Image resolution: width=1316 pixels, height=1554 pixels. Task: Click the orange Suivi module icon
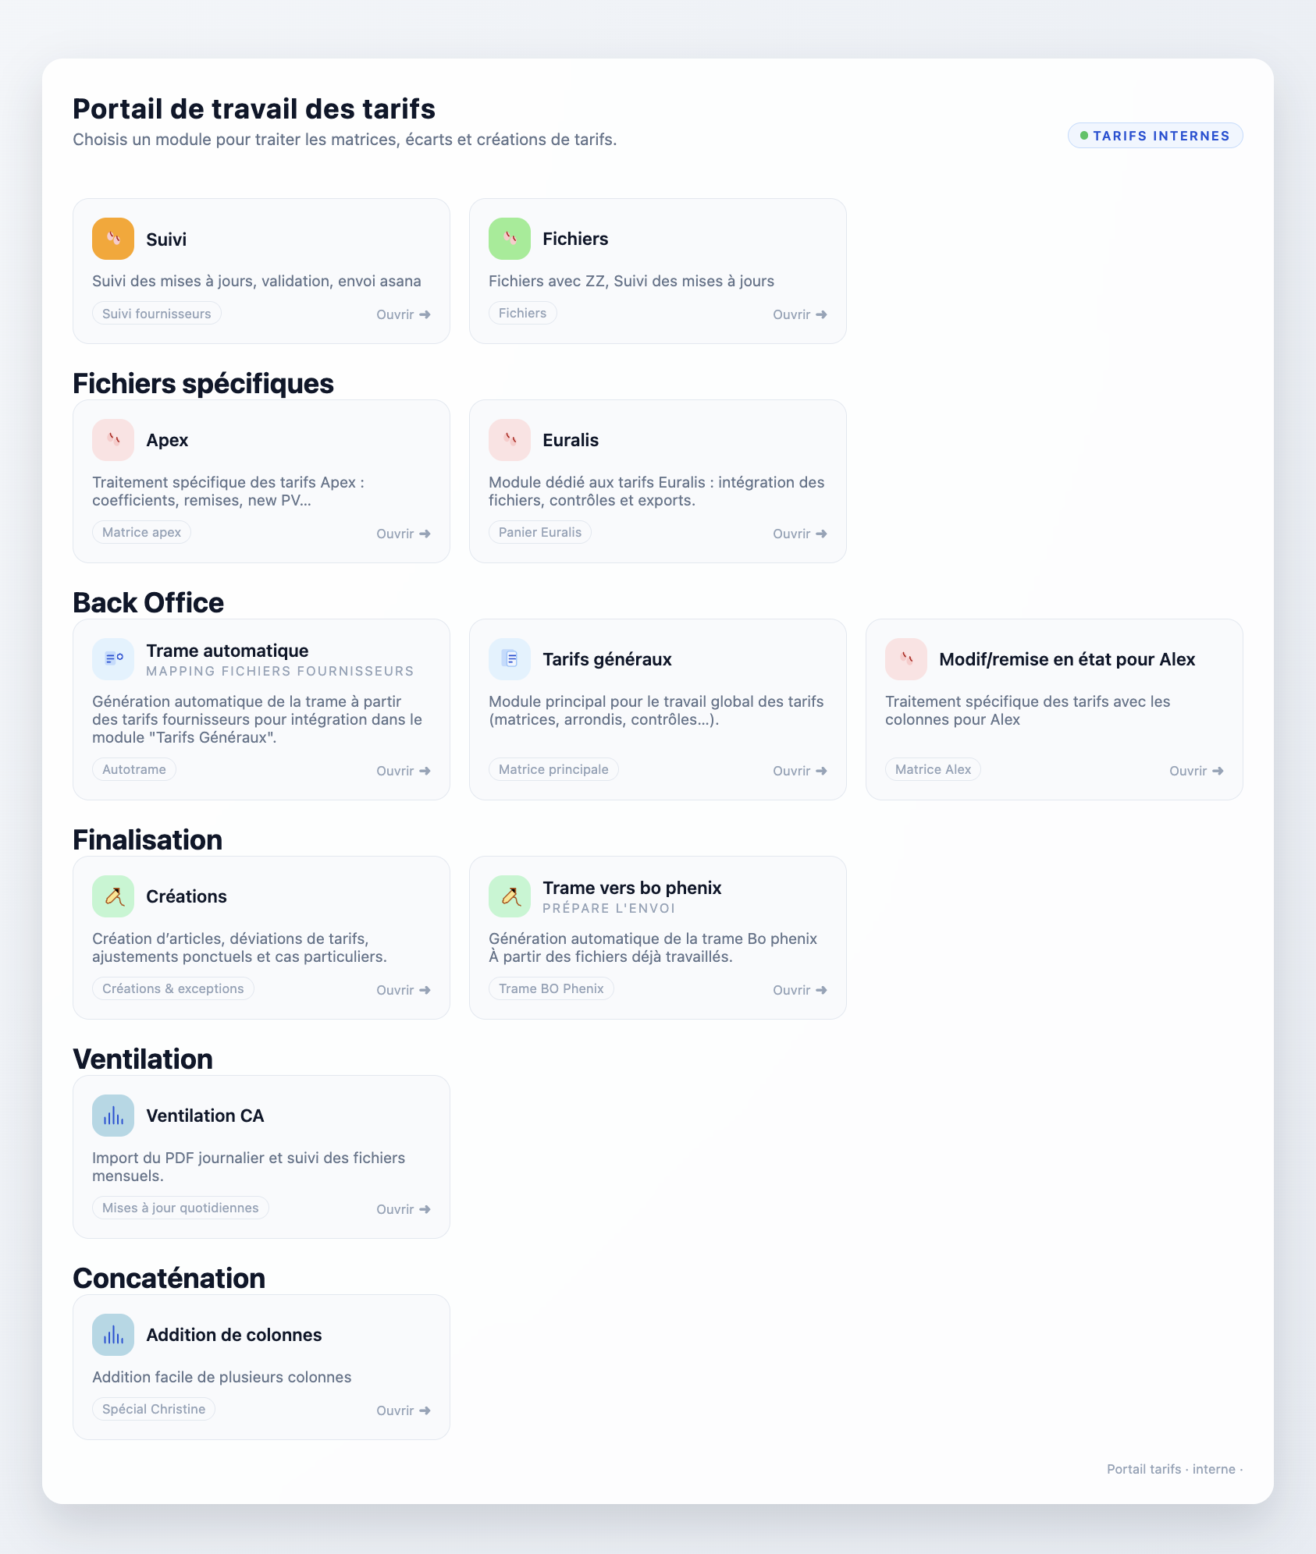(113, 239)
